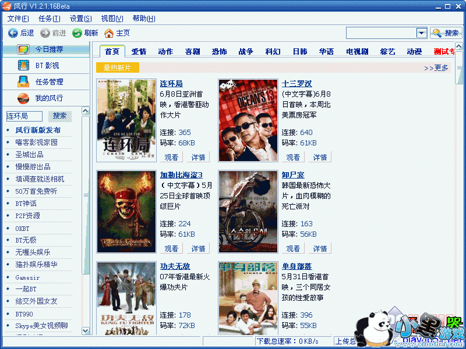The height and width of the screenshot is (349, 466).
Task: Open the 加勒比海盗3 title link
Action: (x=181, y=175)
